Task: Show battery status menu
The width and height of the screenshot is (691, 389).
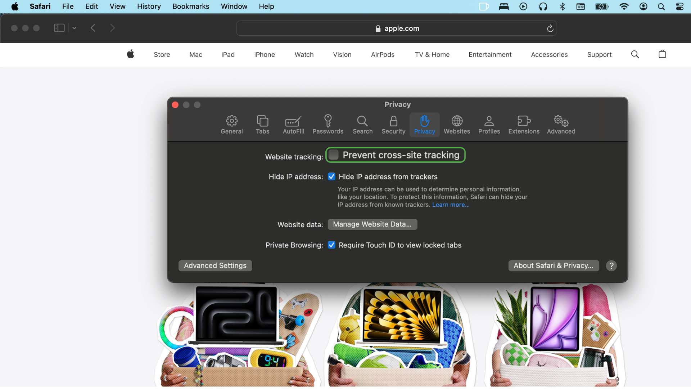Action: pyautogui.click(x=602, y=6)
